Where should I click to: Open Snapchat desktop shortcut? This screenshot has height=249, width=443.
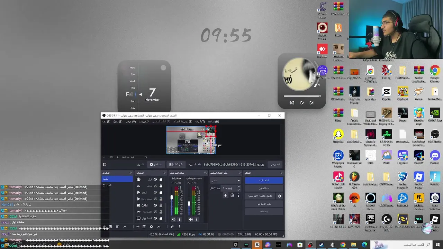click(x=338, y=136)
